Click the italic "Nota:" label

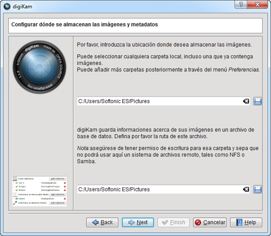83,148
